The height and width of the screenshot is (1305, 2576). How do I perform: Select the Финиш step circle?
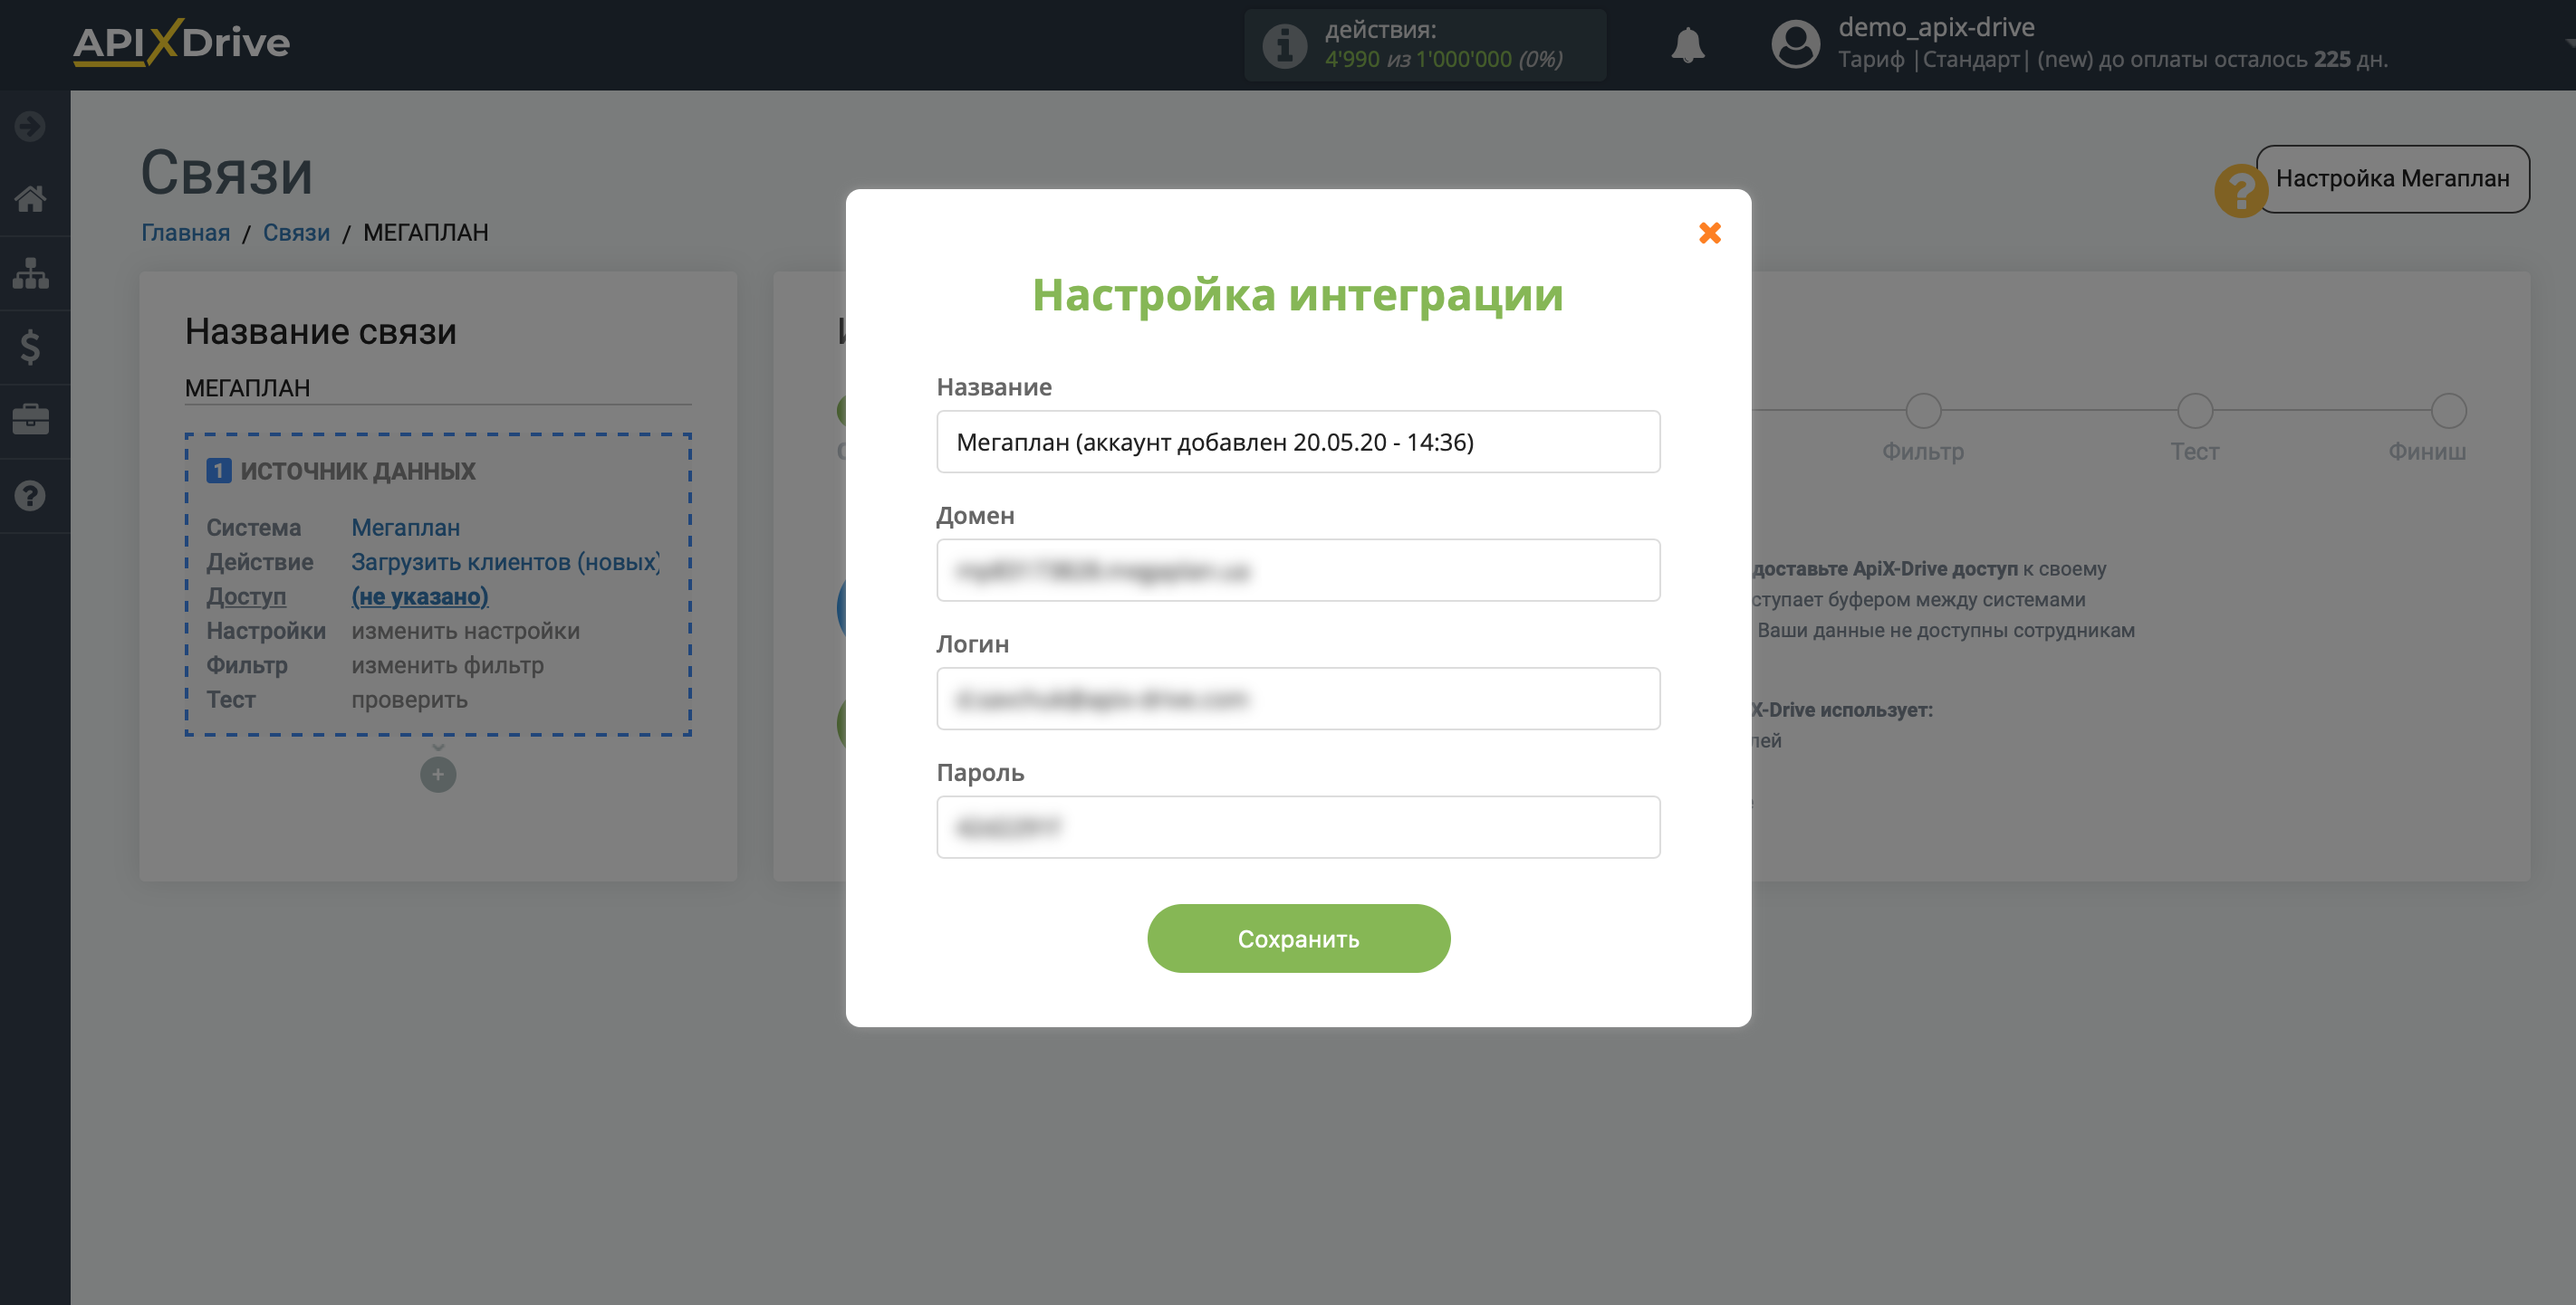pos(2448,411)
